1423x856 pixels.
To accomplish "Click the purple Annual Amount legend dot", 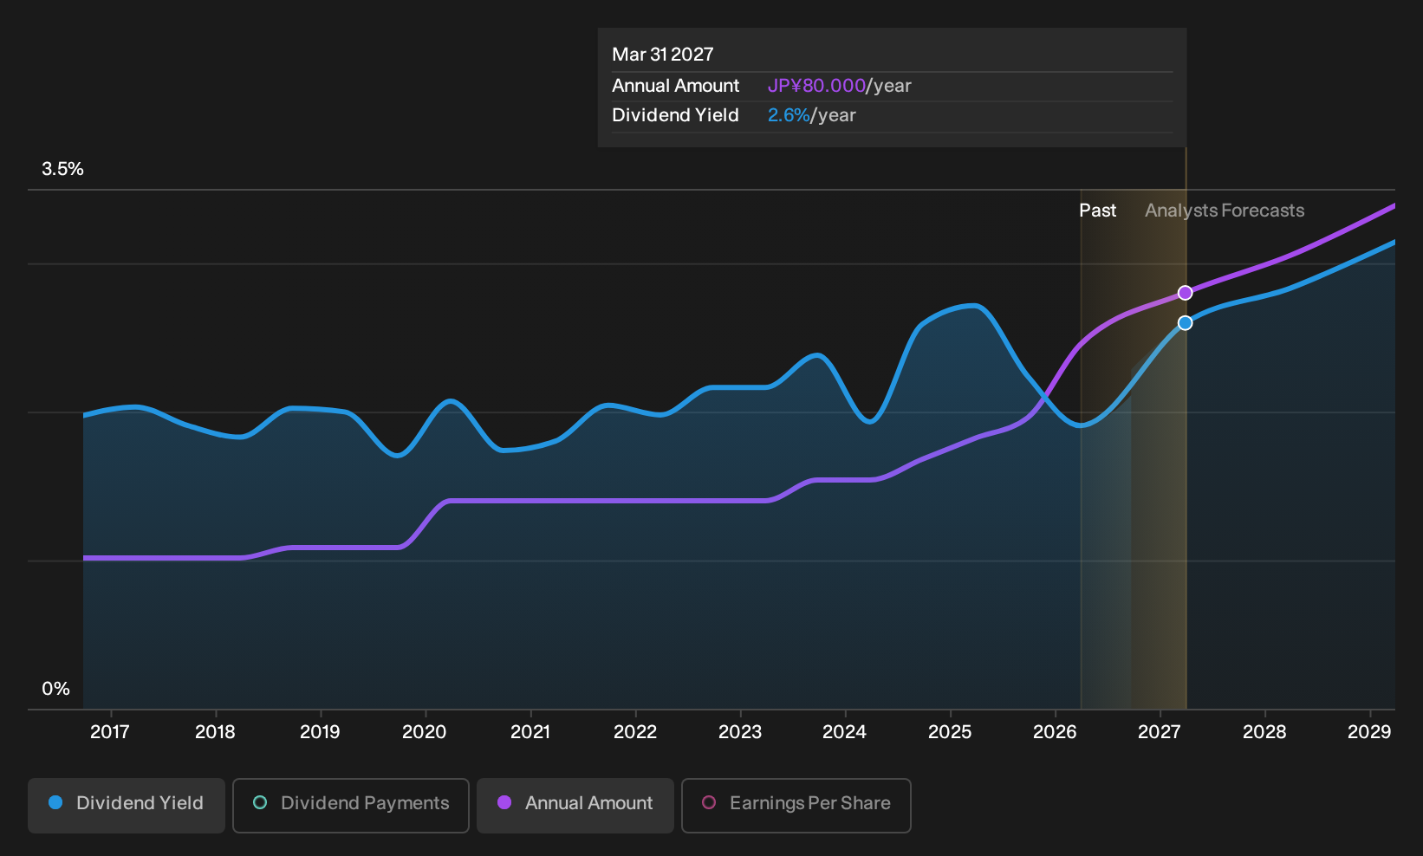I will pyautogui.click(x=504, y=803).
